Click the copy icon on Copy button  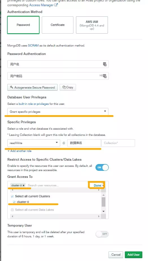click(64, 87)
